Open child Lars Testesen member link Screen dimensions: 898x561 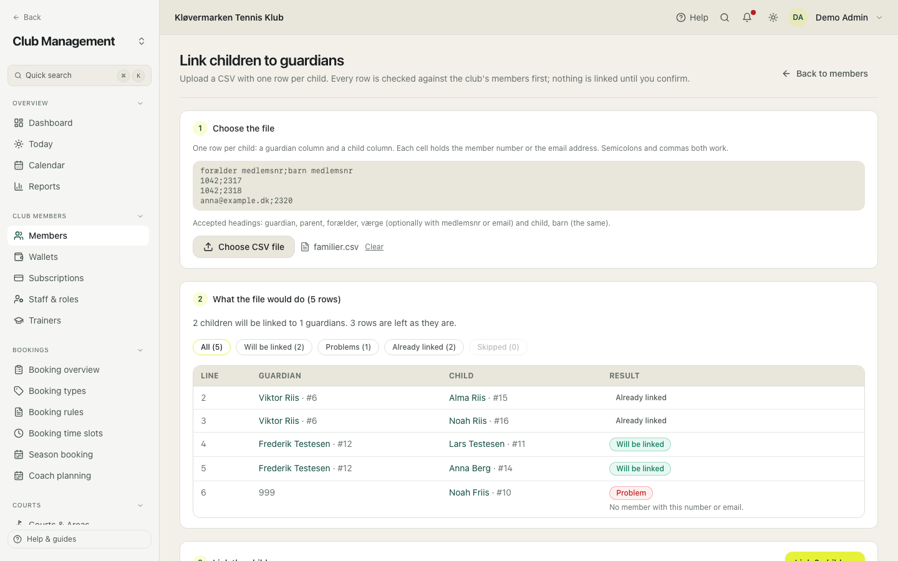(x=476, y=444)
